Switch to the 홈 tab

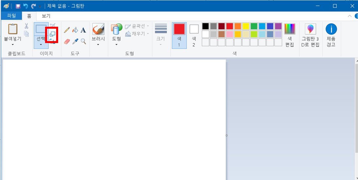click(29, 16)
